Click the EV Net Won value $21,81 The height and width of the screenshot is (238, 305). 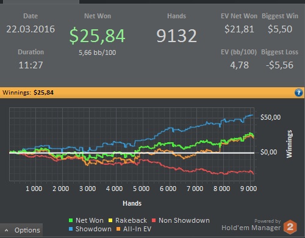pyautogui.click(x=239, y=29)
